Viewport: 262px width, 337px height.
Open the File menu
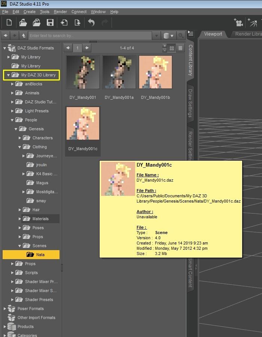tap(5, 12)
